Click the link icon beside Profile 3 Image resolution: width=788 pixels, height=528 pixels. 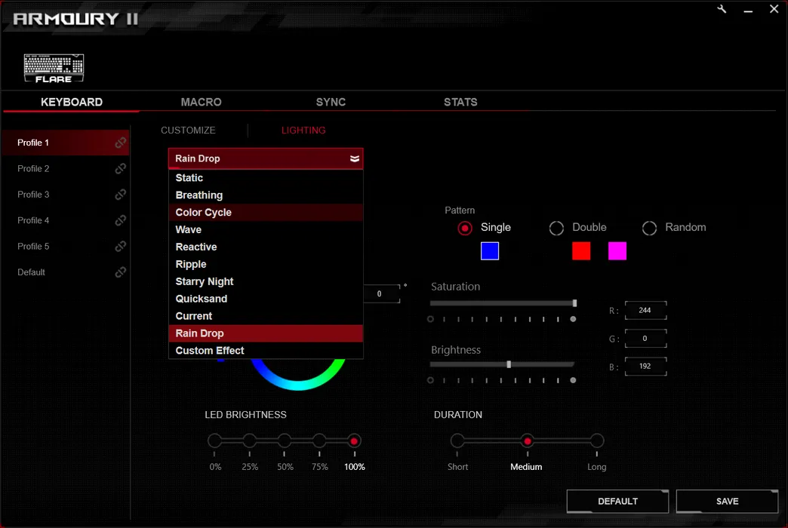120,195
